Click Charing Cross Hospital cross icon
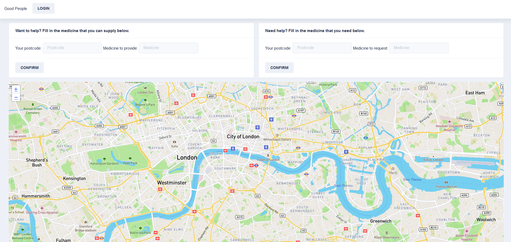This screenshot has height=242, width=511. (42, 208)
